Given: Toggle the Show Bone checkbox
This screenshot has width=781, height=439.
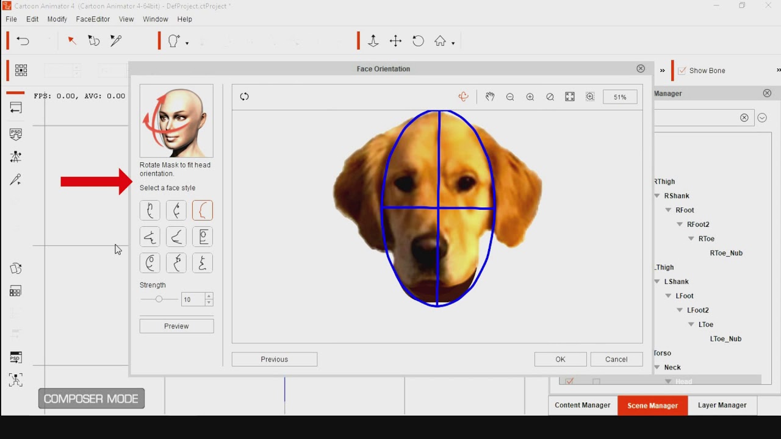Looking at the screenshot, I should pyautogui.click(x=682, y=71).
